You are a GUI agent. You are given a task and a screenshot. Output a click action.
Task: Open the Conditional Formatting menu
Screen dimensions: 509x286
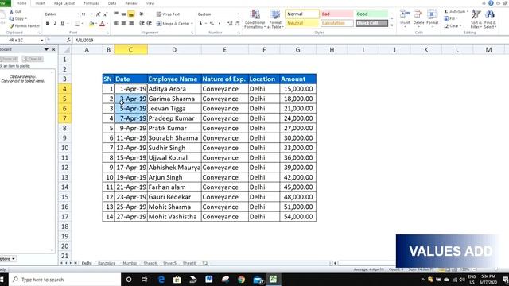254,19
